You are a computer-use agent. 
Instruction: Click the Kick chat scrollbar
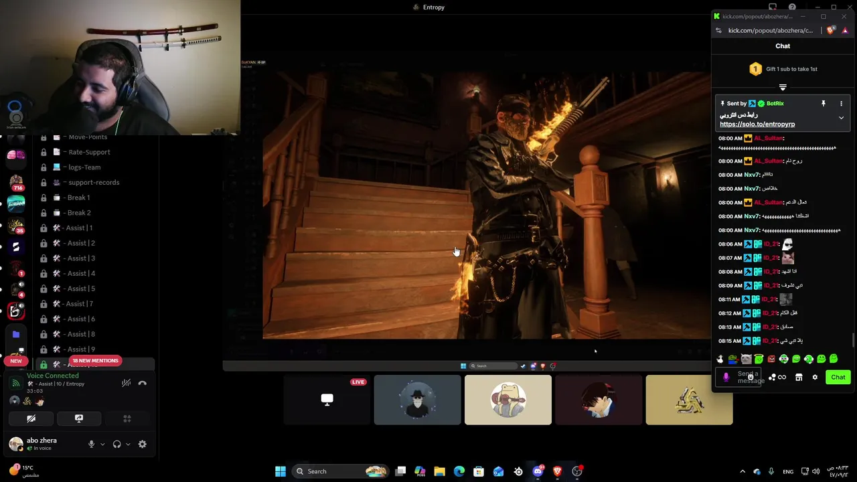point(853,341)
